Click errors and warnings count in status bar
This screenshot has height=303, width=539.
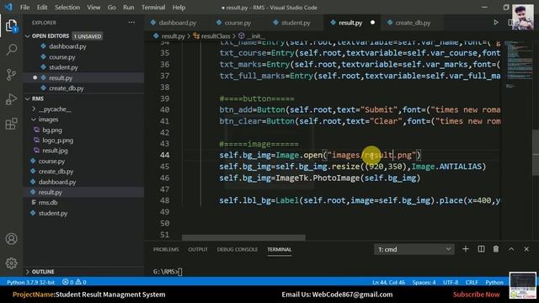(x=74, y=282)
